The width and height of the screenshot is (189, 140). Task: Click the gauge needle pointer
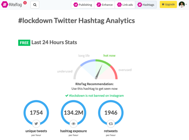[x=99, y=72]
